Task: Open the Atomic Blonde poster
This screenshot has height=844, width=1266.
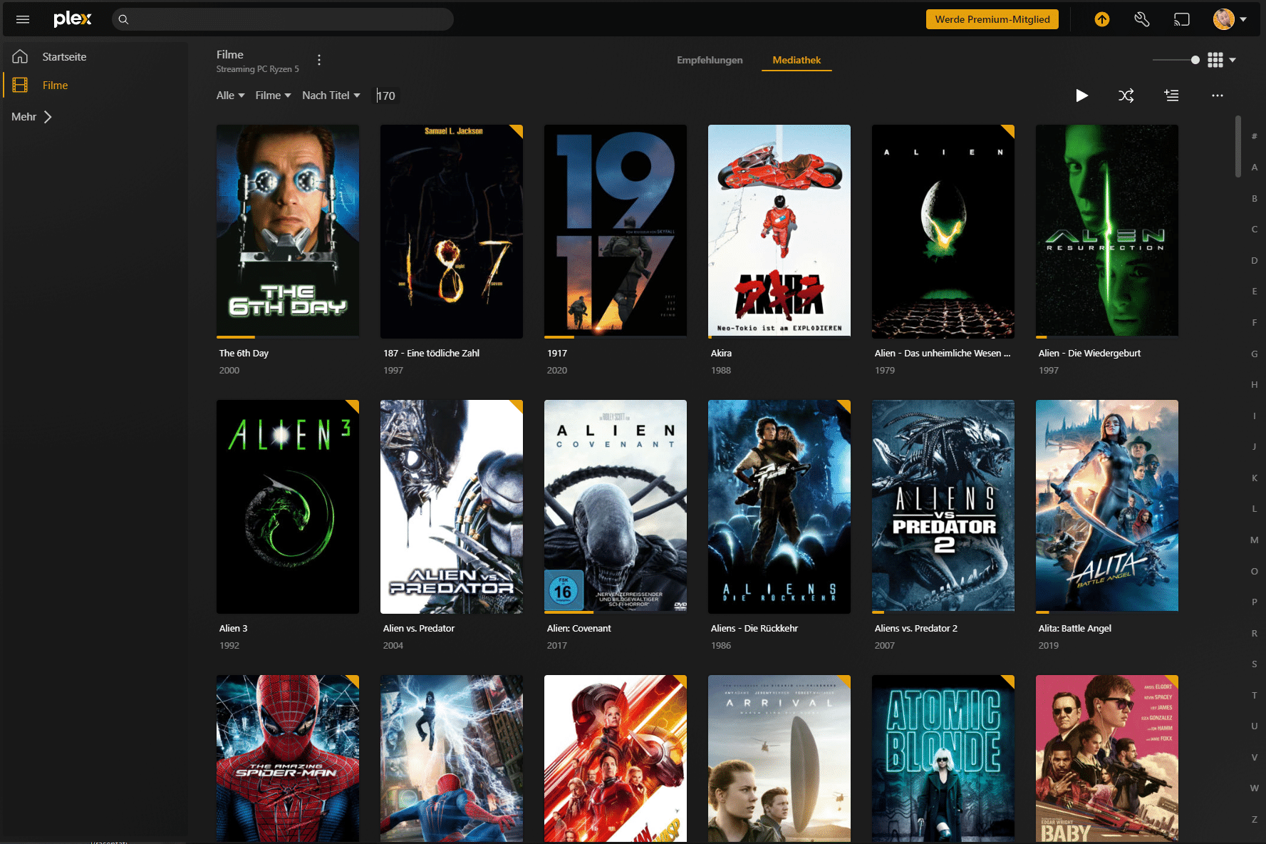Action: (x=943, y=758)
